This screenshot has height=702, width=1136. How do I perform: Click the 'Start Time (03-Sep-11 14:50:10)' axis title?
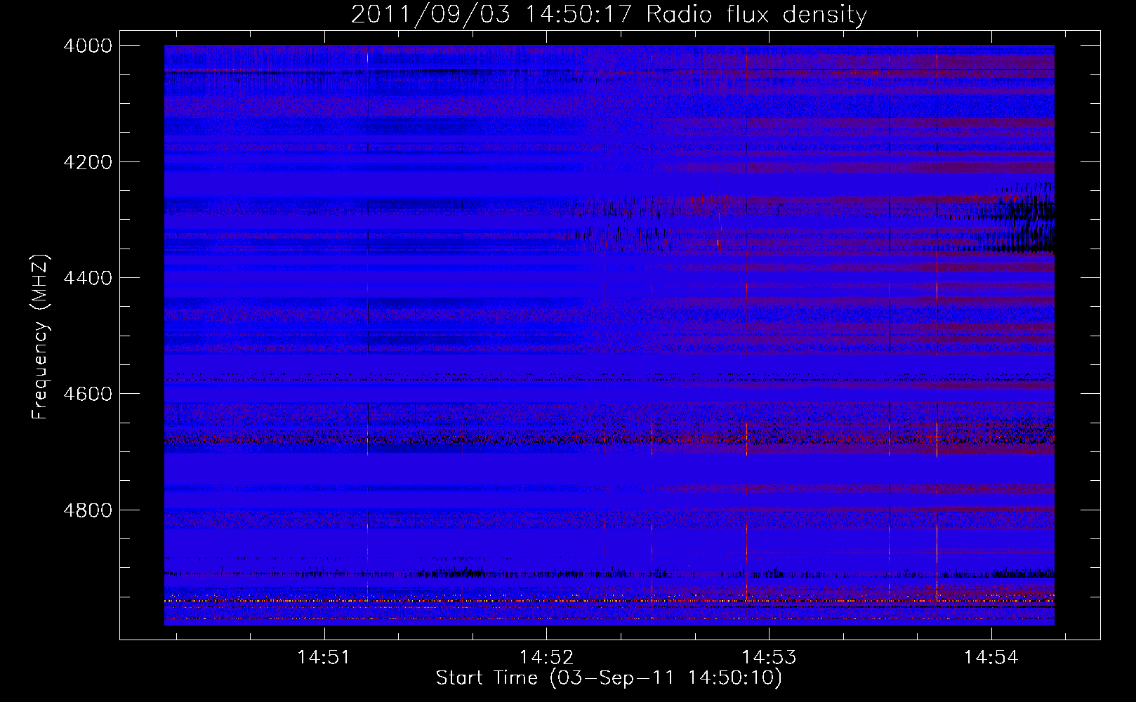[609, 678]
